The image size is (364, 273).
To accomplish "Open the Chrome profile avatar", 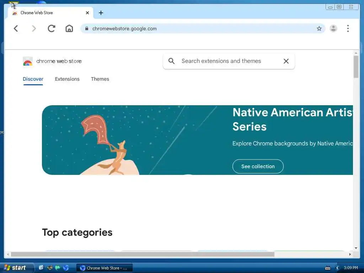I will click(333, 28).
